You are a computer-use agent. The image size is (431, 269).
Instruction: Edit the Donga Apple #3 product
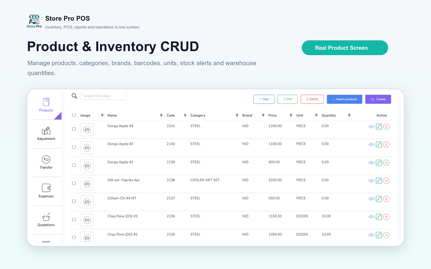379,126
